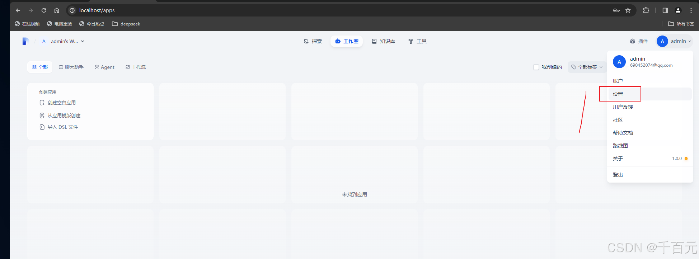The height and width of the screenshot is (259, 699).
Task: Click the email 690452074@qq.com
Action: 651,65
